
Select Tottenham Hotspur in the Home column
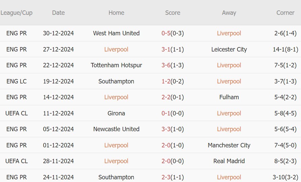tap(116, 65)
